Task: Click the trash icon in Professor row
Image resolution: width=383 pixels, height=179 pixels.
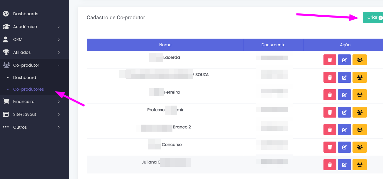Action: 330,112
